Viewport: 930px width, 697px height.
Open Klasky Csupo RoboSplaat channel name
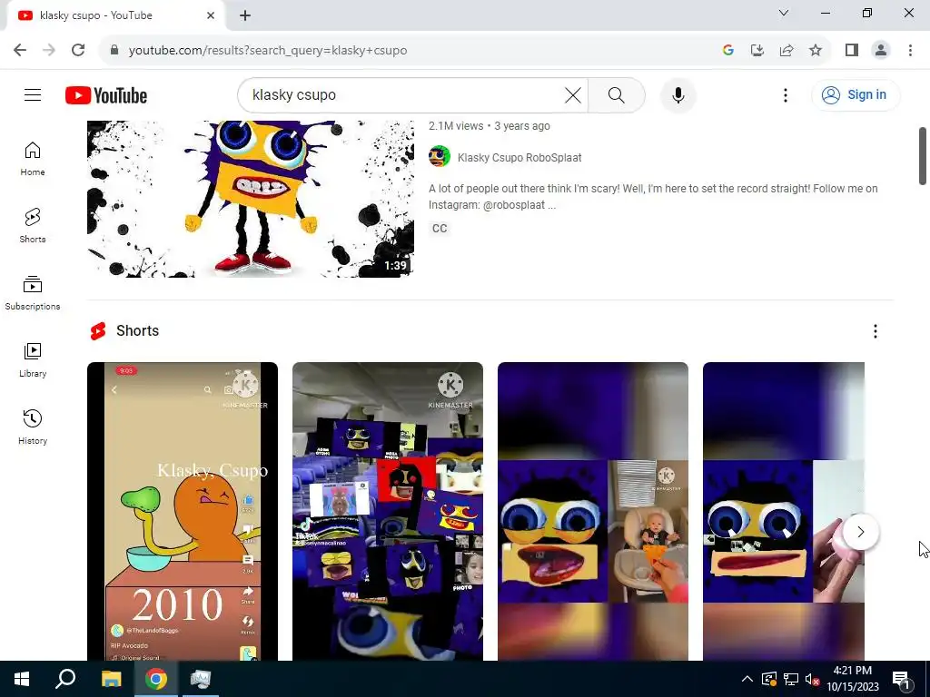click(519, 158)
